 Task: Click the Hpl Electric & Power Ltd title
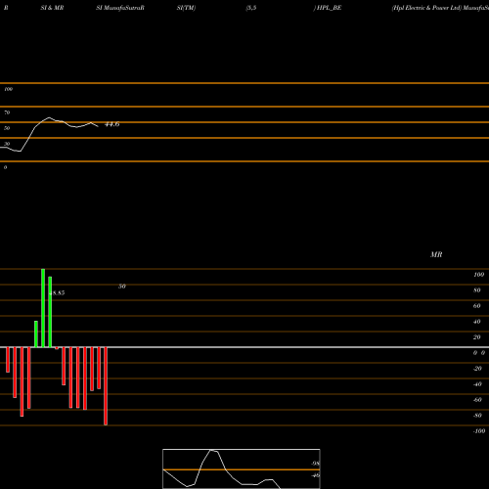(x=426, y=8)
